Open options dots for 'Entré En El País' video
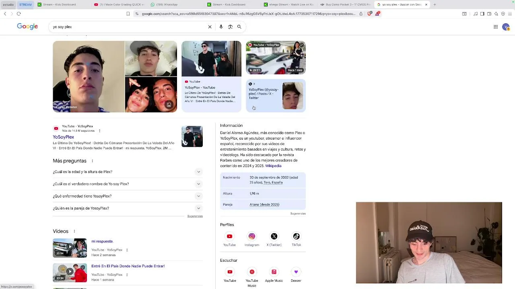 pyautogui.click(x=127, y=275)
